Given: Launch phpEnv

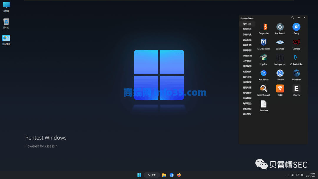Looking at the screenshot, I should tap(296, 89).
